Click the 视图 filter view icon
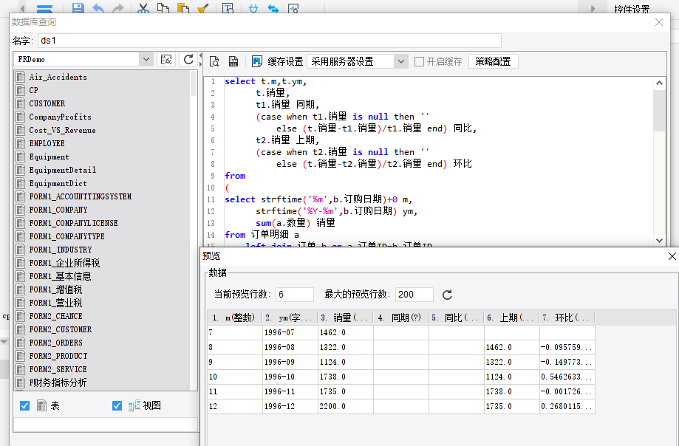The height and width of the screenshot is (446, 679). coord(134,405)
